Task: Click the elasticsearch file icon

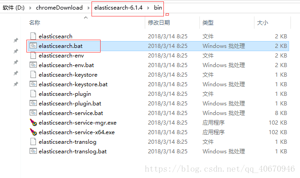Action: click(33, 36)
